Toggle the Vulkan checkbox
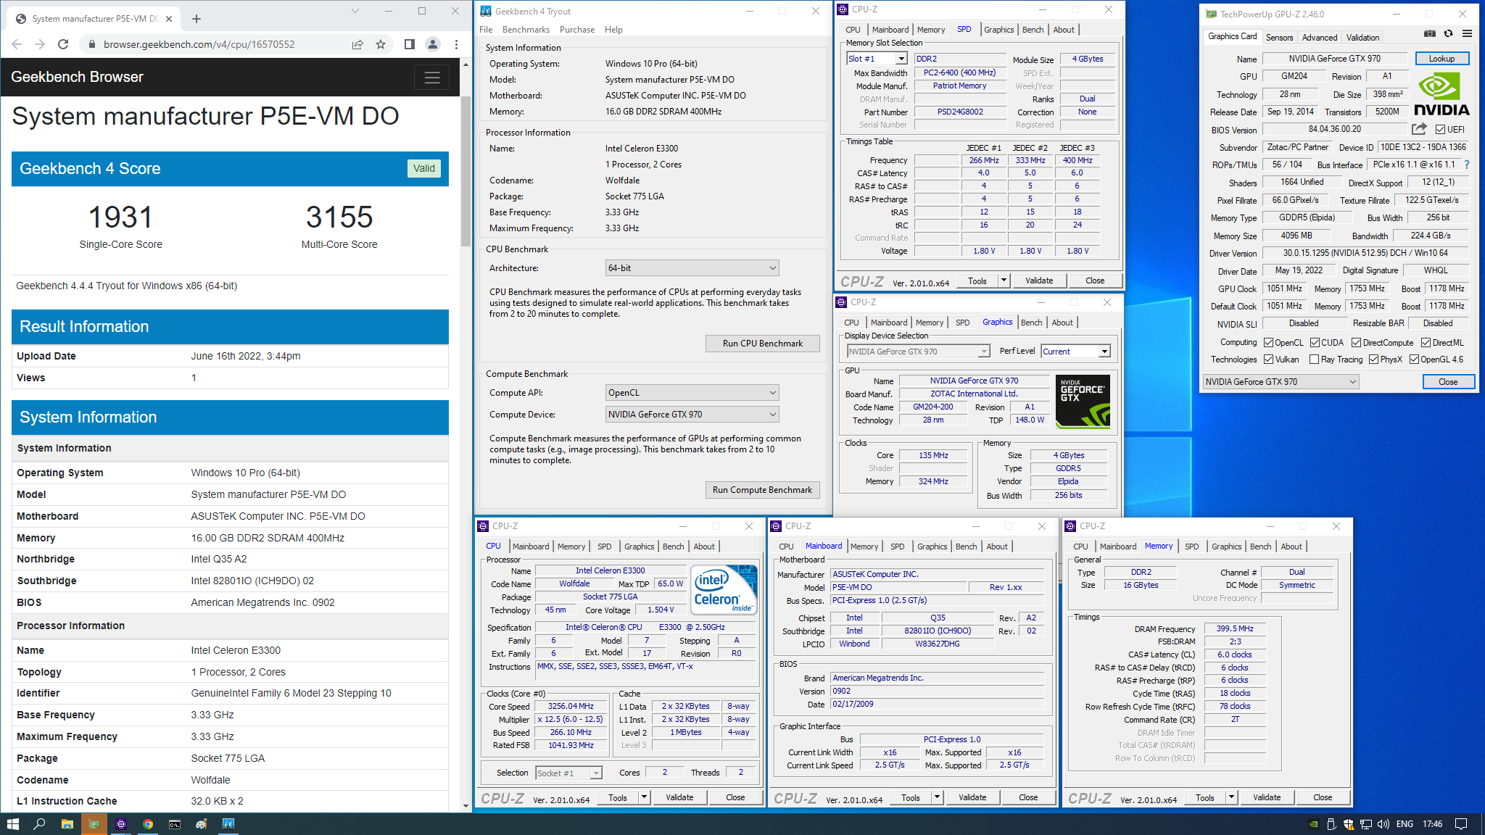 coord(1268,360)
